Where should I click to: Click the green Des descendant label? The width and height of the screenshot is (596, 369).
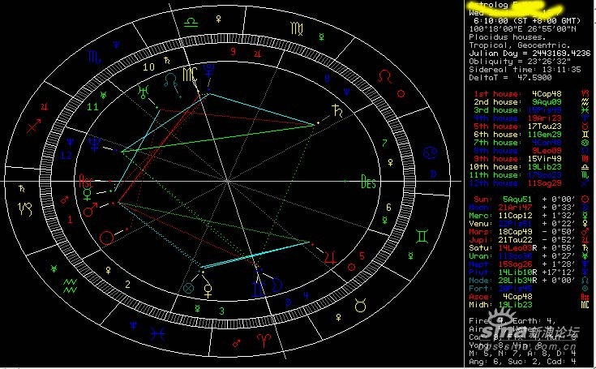[x=368, y=182]
